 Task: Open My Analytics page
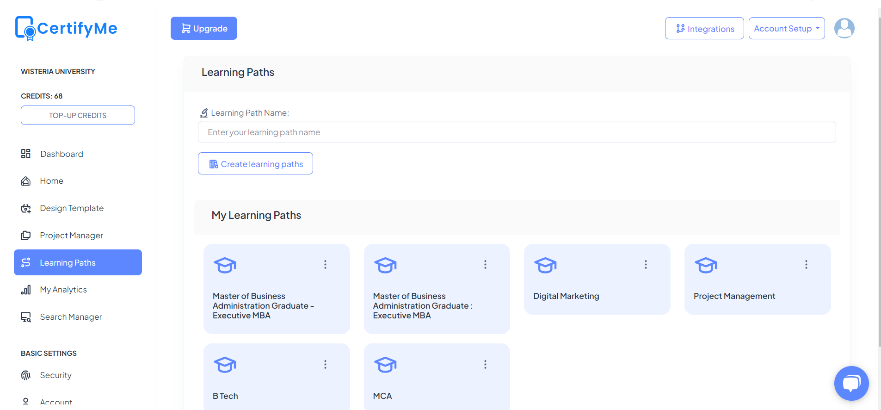(x=78, y=290)
